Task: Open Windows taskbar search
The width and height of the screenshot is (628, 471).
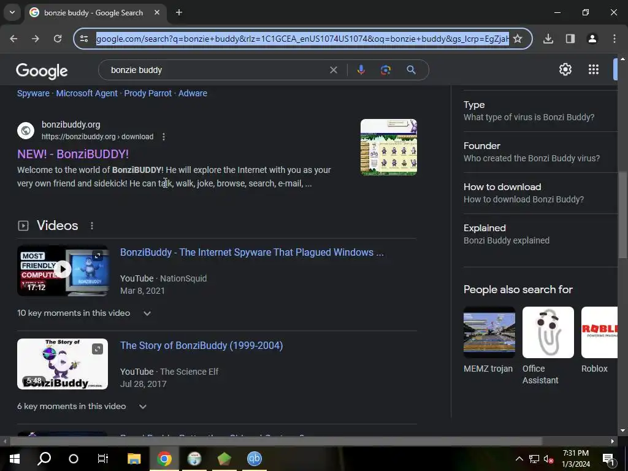Action: [44, 459]
